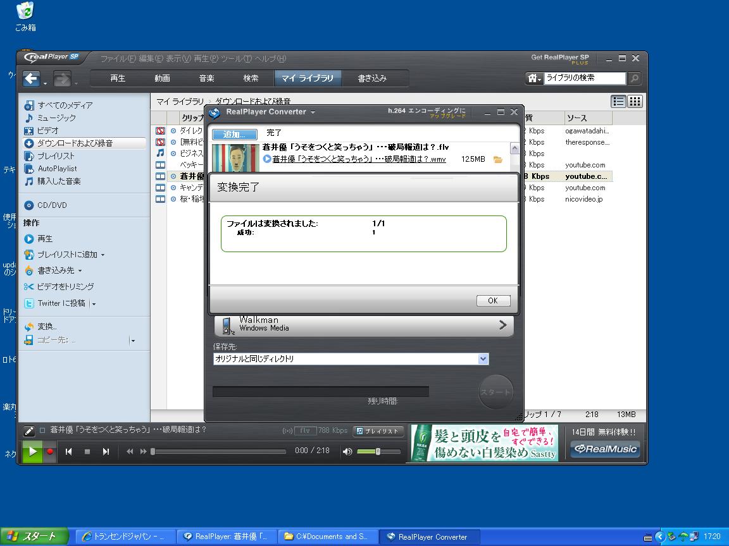The width and height of the screenshot is (729, 546).
Task: Click Twitter に投稿 action
Action: coord(61,303)
